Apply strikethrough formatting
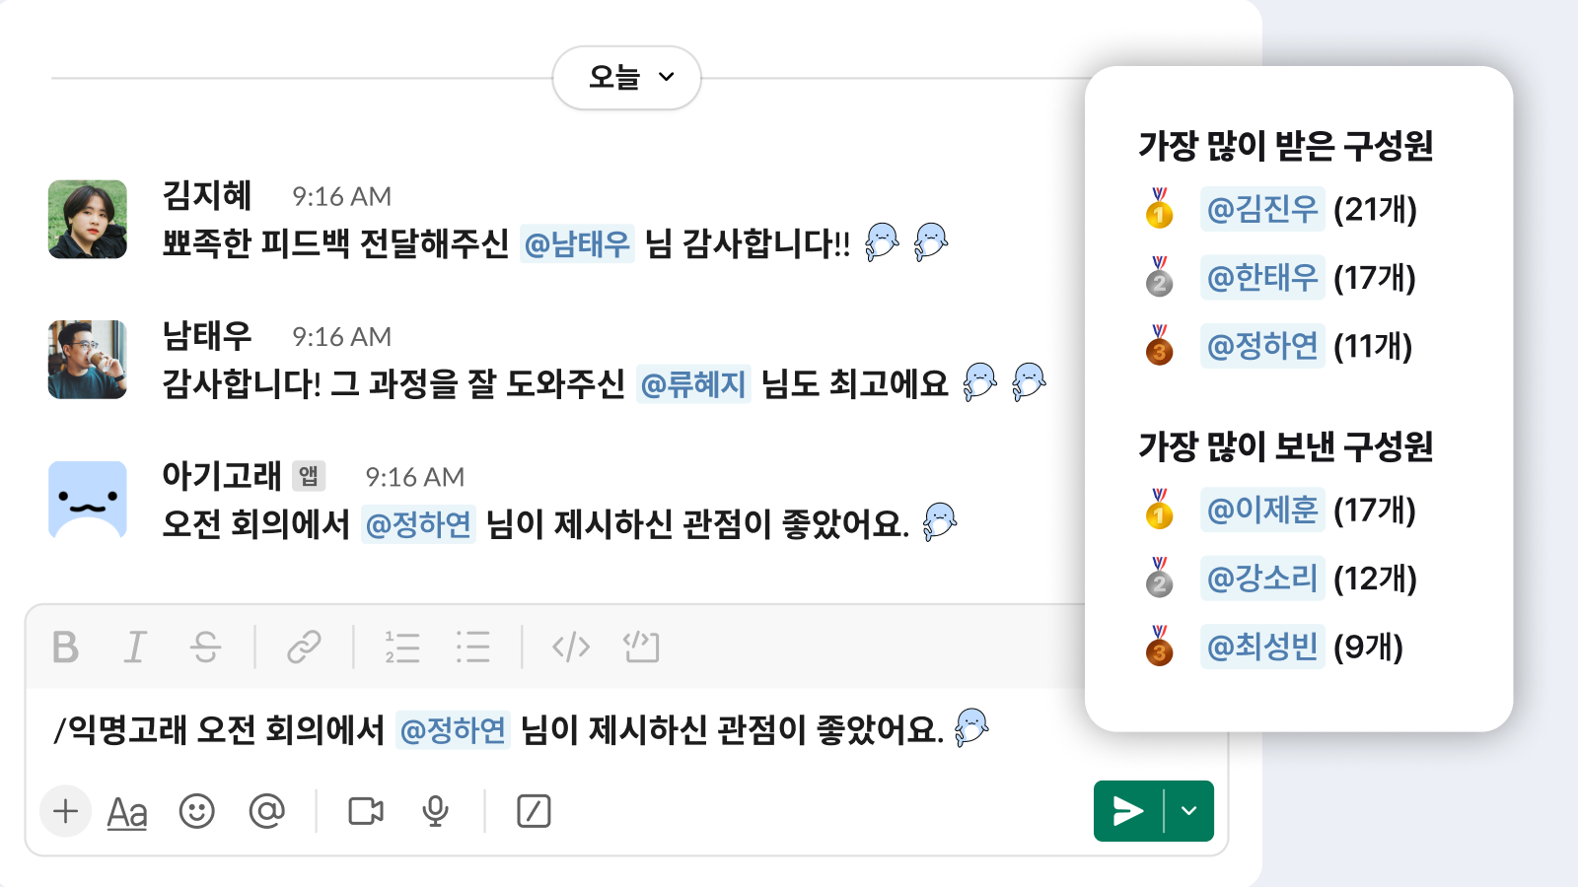 tap(205, 648)
